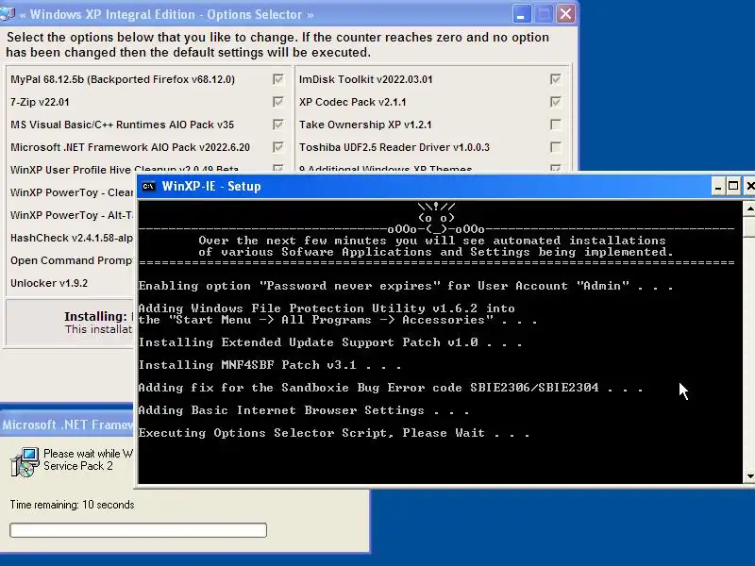Click the 'Take Ownership XP v1.2.1' label
This screenshot has height=566, width=755.
[x=365, y=125]
